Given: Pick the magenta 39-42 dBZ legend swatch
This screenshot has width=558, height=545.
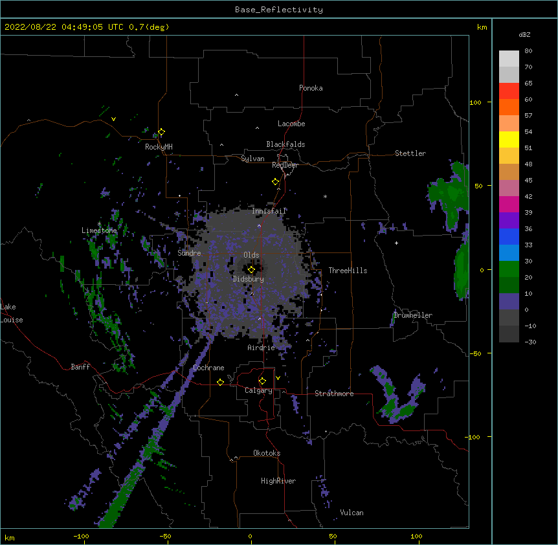Looking at the screenshot, I should (509, 204).
